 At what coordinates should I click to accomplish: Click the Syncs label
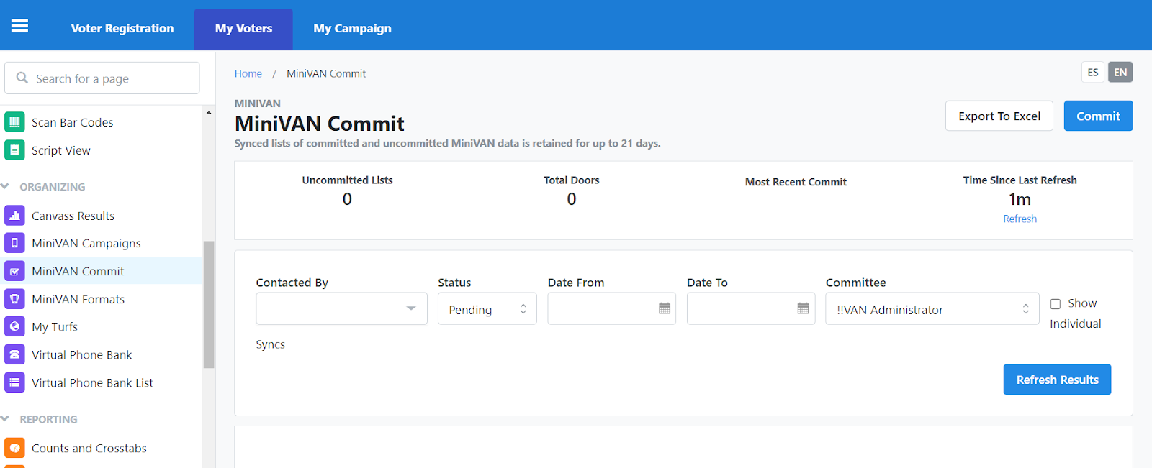tap(271, 344)
